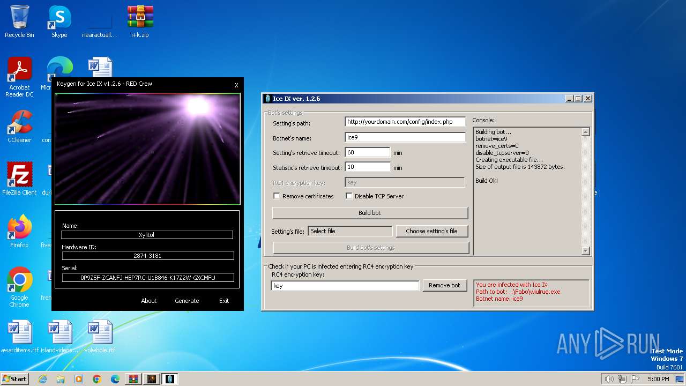Open the i+k.zip archive icon
The width and height of the screenshot is (686, 386).
pos(140,21)
